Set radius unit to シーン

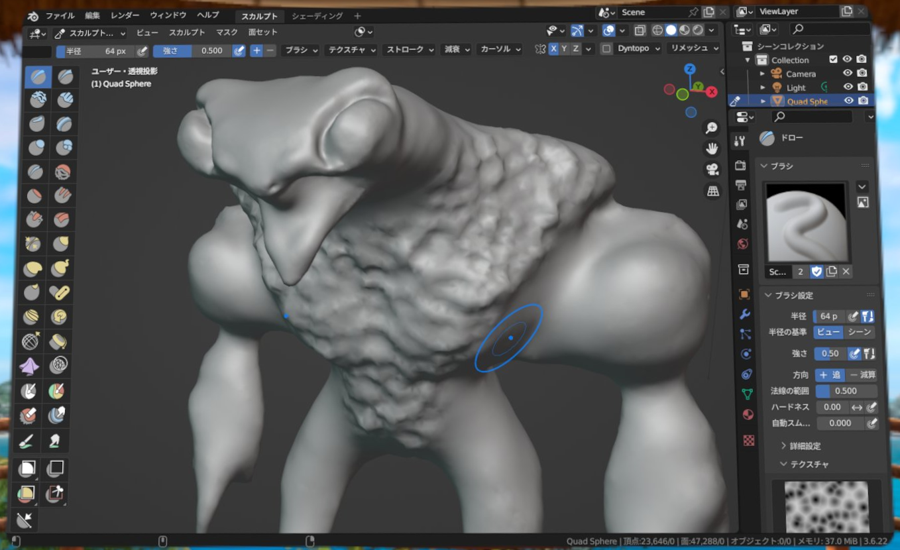pos(860,332)
